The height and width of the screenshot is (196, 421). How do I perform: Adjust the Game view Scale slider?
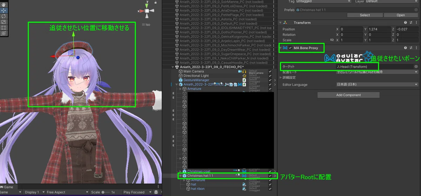[x=106, y=192]
